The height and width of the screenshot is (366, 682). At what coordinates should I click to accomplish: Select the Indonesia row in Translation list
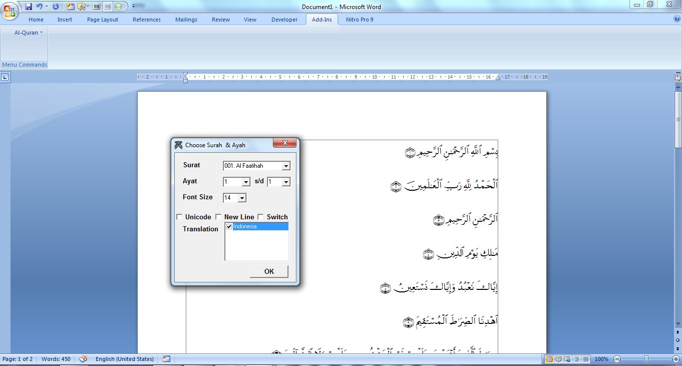257,226
